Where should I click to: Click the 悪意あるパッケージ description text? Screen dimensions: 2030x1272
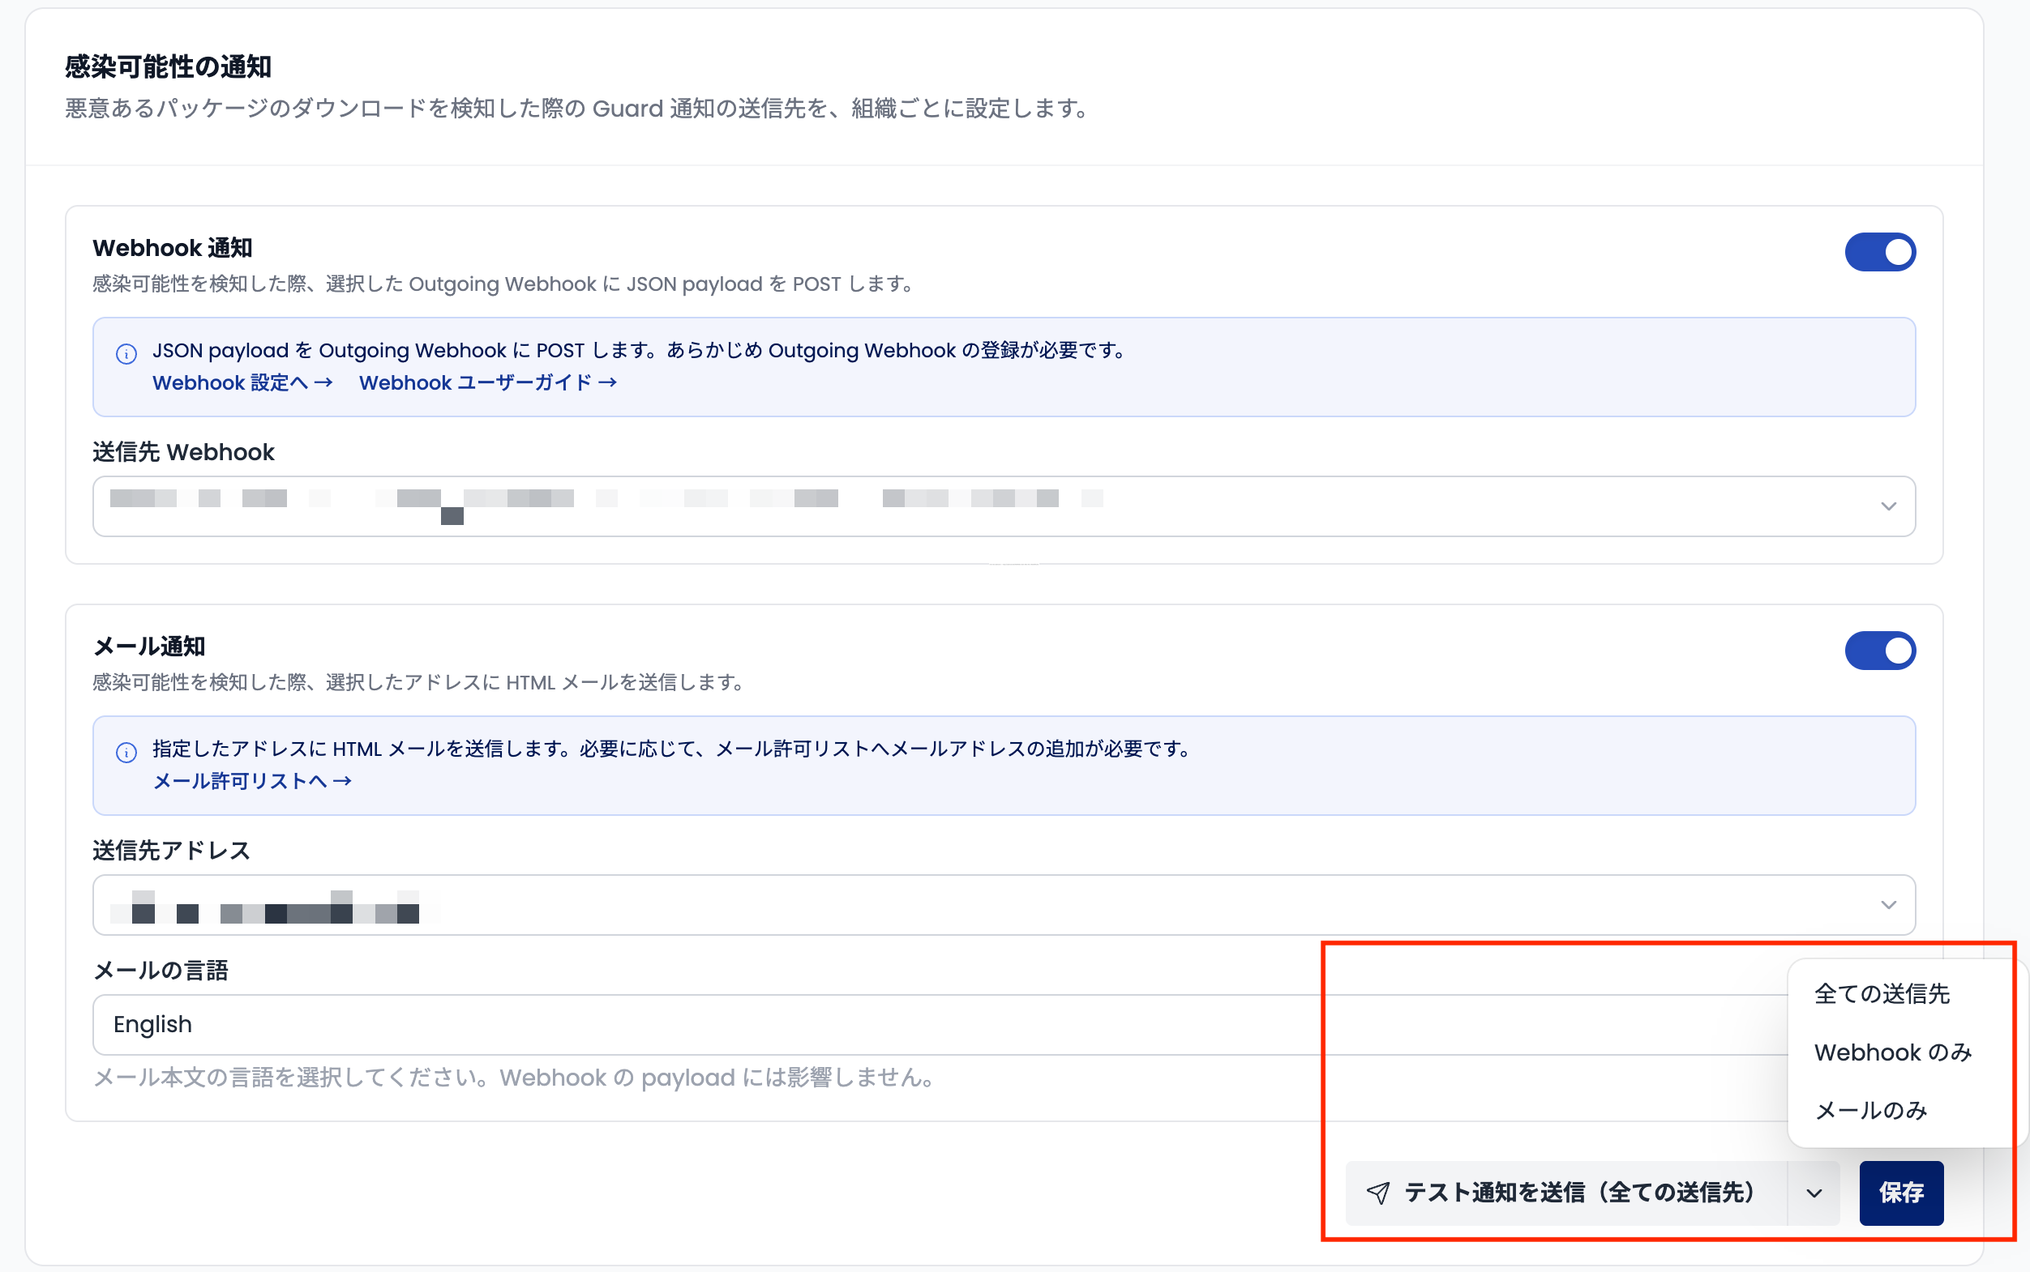click(x=579, y=109)
